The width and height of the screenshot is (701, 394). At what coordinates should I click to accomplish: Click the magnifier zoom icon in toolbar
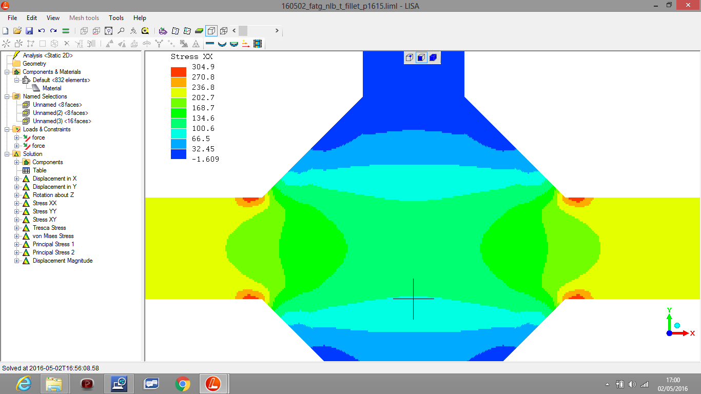tap(121, 31)
